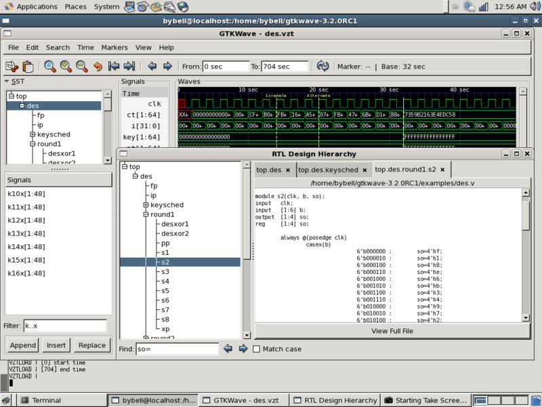Expand keysched in the SST tree
Image resolution: width=542 pixels, height=407 pixels.
point(33,134)
